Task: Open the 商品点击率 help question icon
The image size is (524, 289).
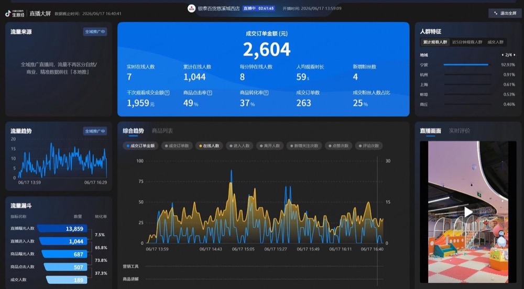Action: [x=210, y=93]
